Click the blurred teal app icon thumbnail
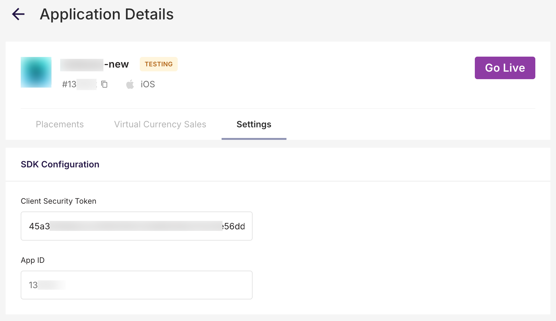This screenshot has width=556, height=321. pyautogui.click(x=36, y=72)
